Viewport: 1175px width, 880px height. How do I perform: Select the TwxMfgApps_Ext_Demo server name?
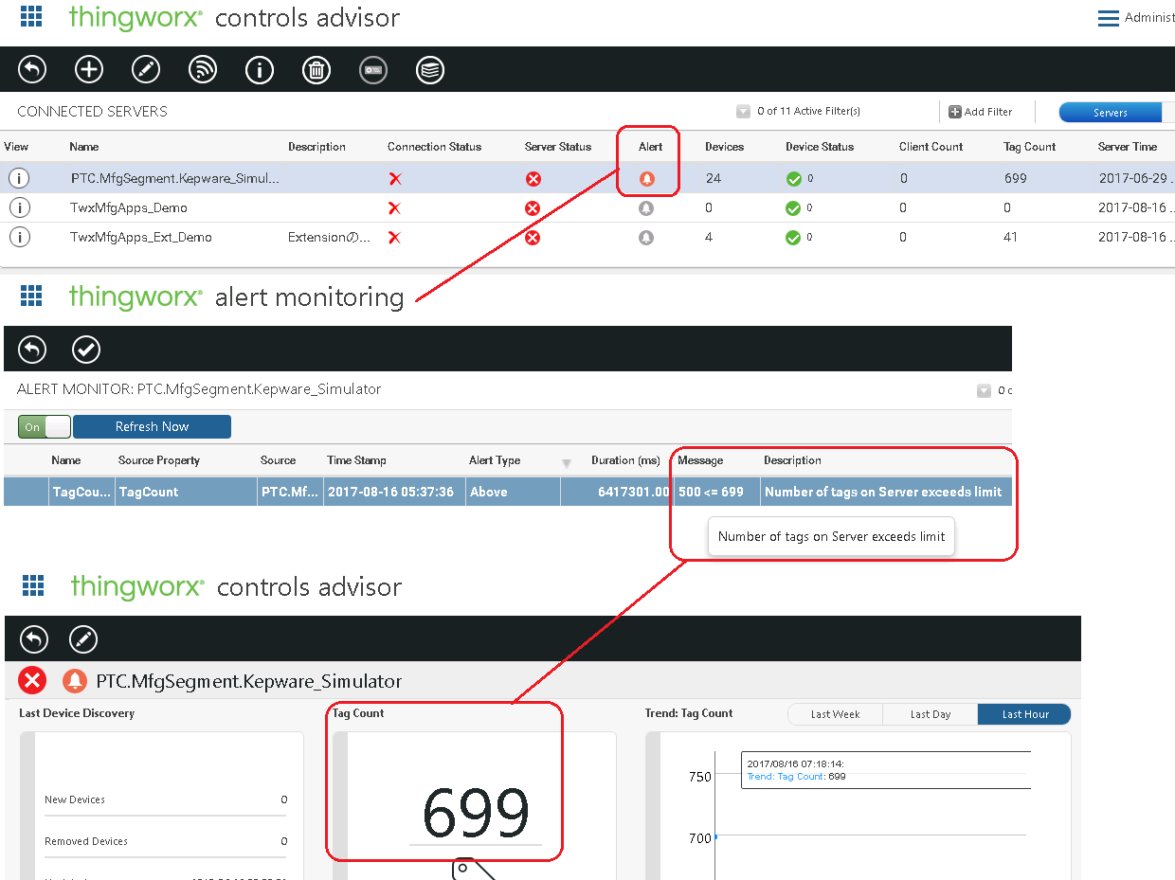pos(141,237)
